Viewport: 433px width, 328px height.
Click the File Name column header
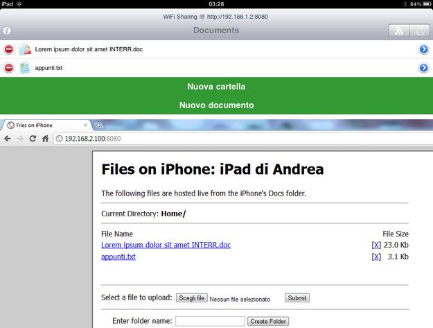coord(117,234)
